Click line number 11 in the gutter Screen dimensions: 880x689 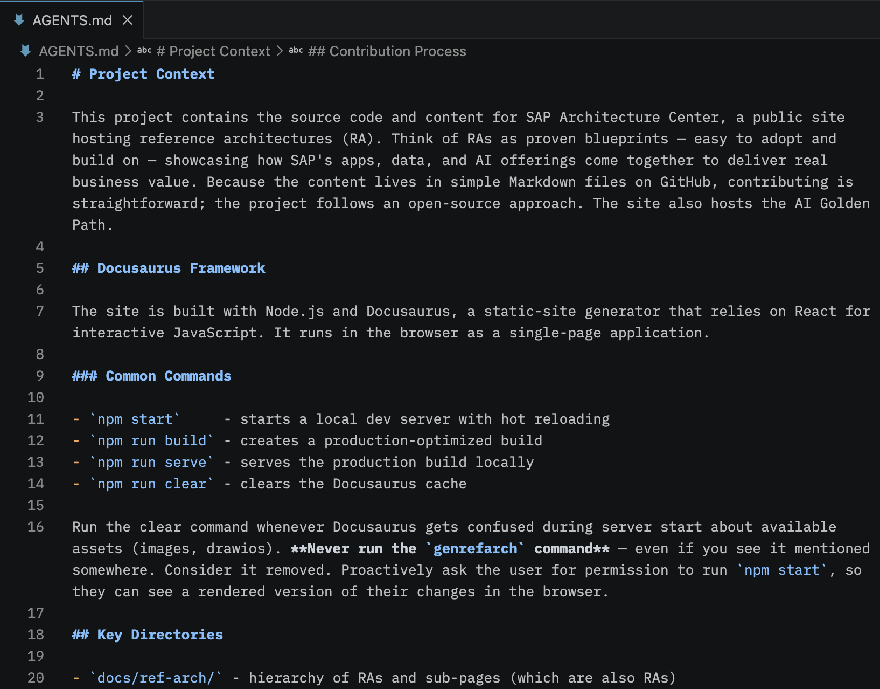[x=36, y=419]
